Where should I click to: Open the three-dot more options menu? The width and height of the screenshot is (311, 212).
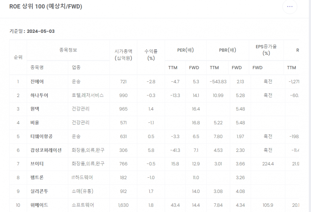pyautogui.click(x=290, y=7)
